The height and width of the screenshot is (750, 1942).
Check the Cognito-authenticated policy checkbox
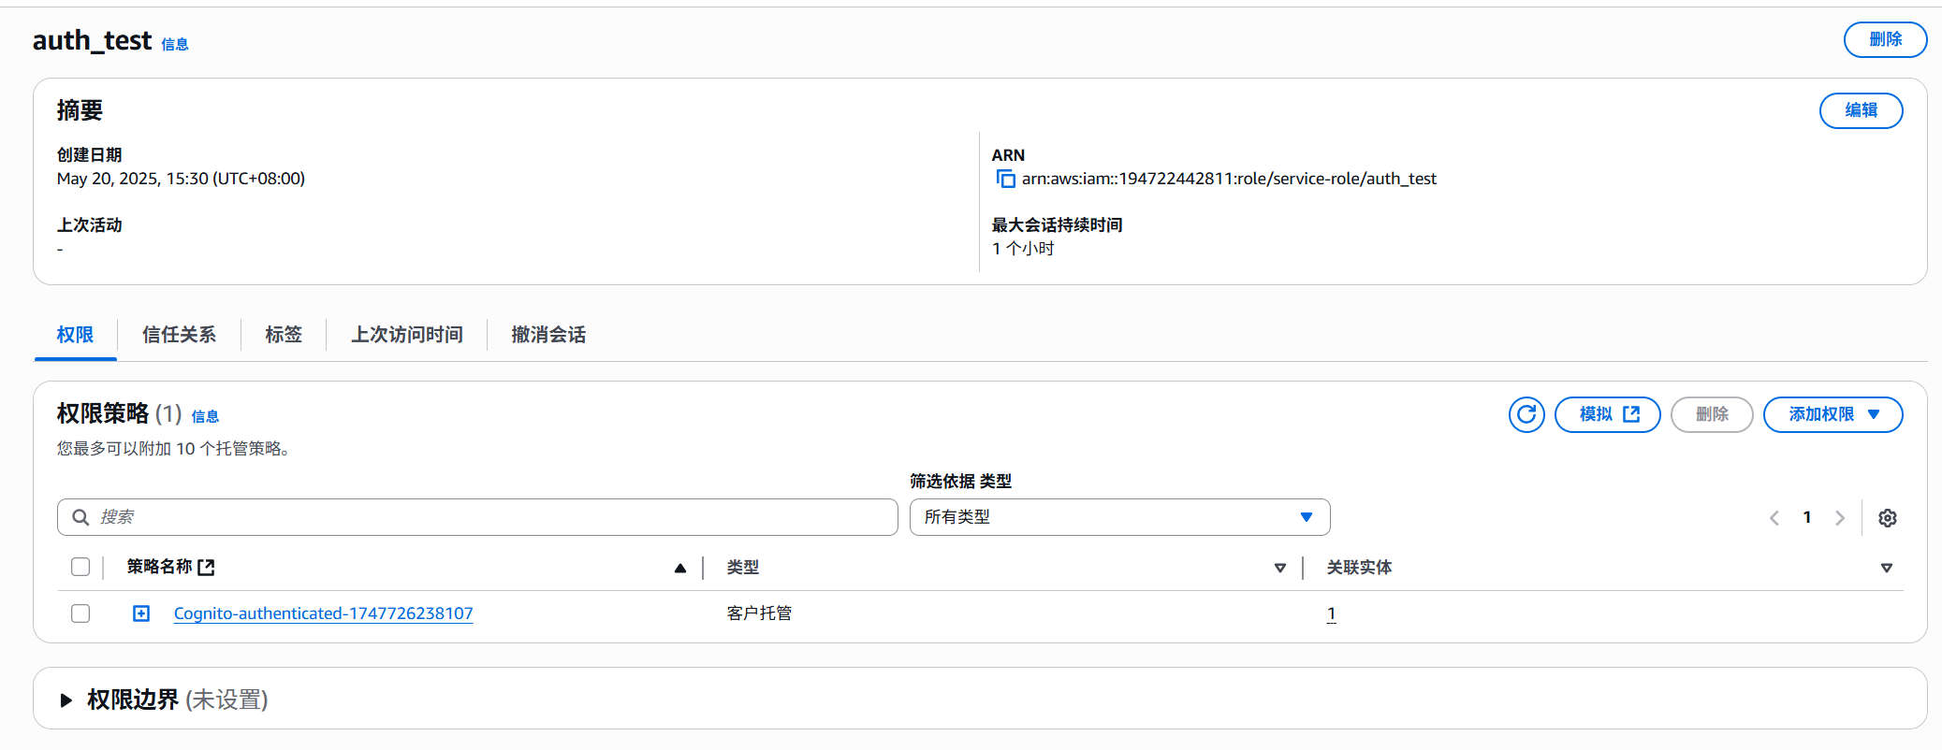point(80,613)
